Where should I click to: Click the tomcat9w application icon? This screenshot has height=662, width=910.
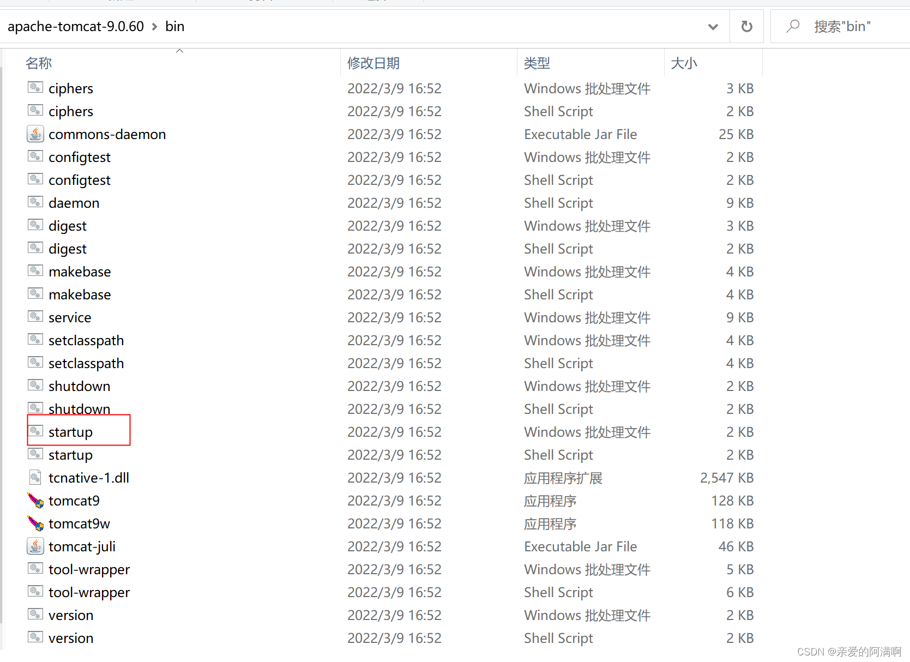pyautogui.click(x=35, y=523)
